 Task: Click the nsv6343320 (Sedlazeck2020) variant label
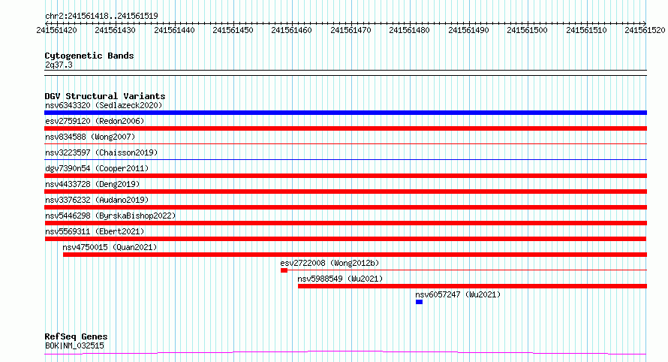[104, 105]
